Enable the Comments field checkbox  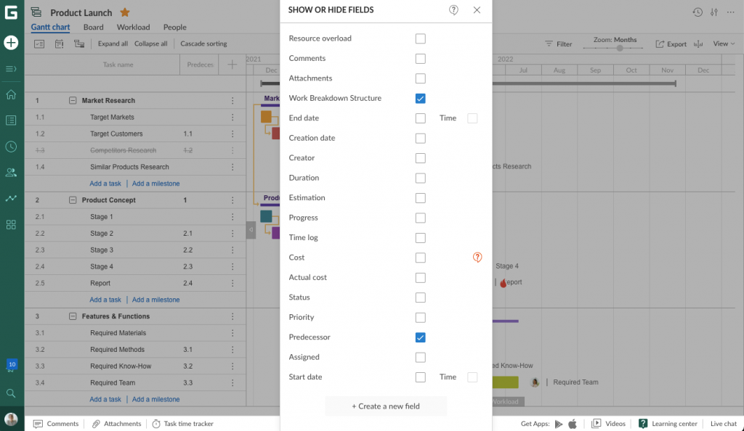point(420,58)
